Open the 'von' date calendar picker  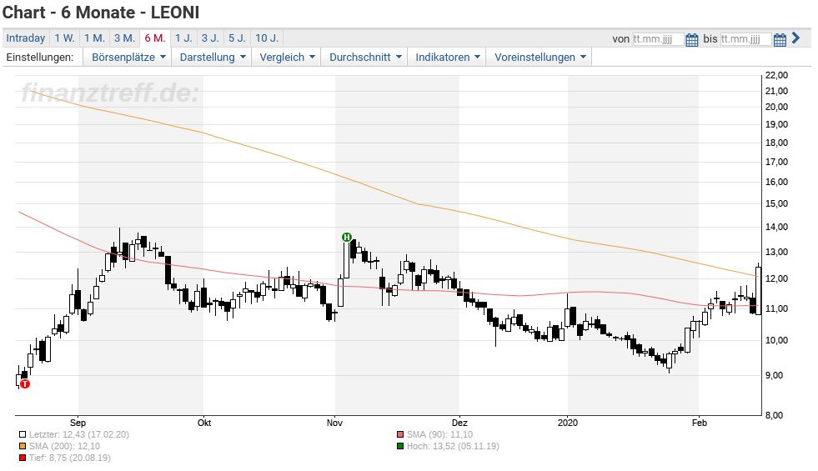[x=691, y=40]
